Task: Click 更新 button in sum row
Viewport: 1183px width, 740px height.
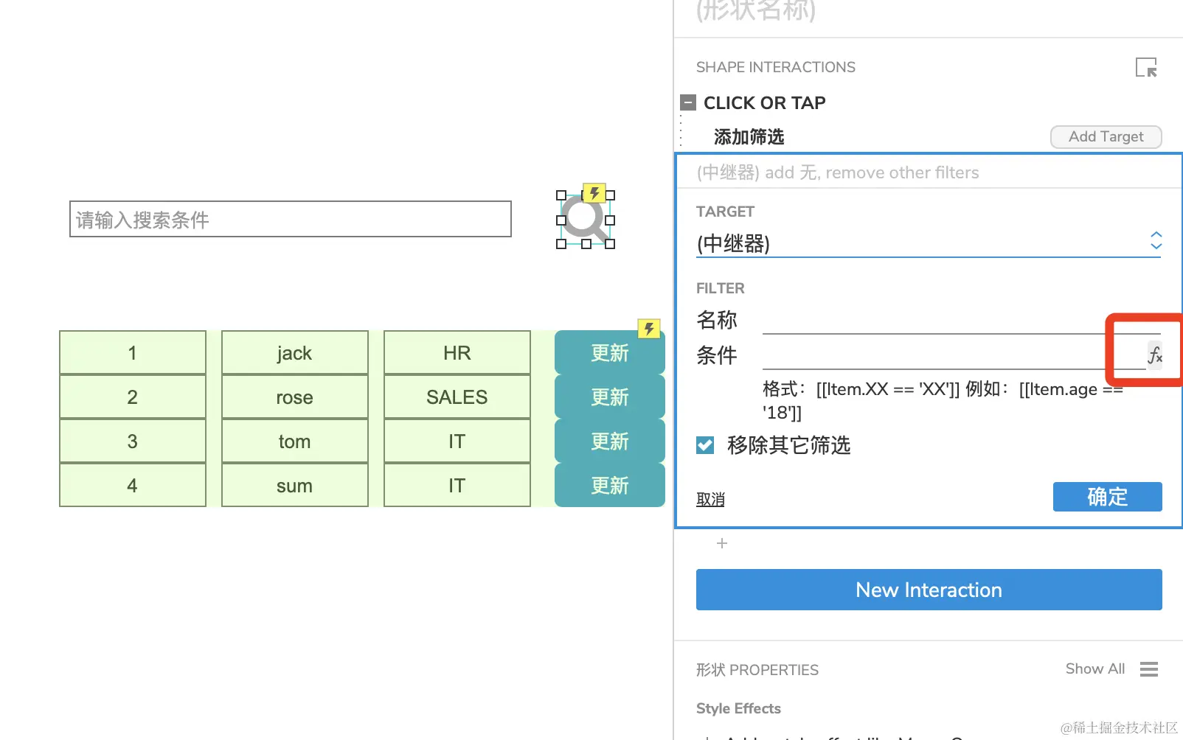Action: tap(609, 485)
